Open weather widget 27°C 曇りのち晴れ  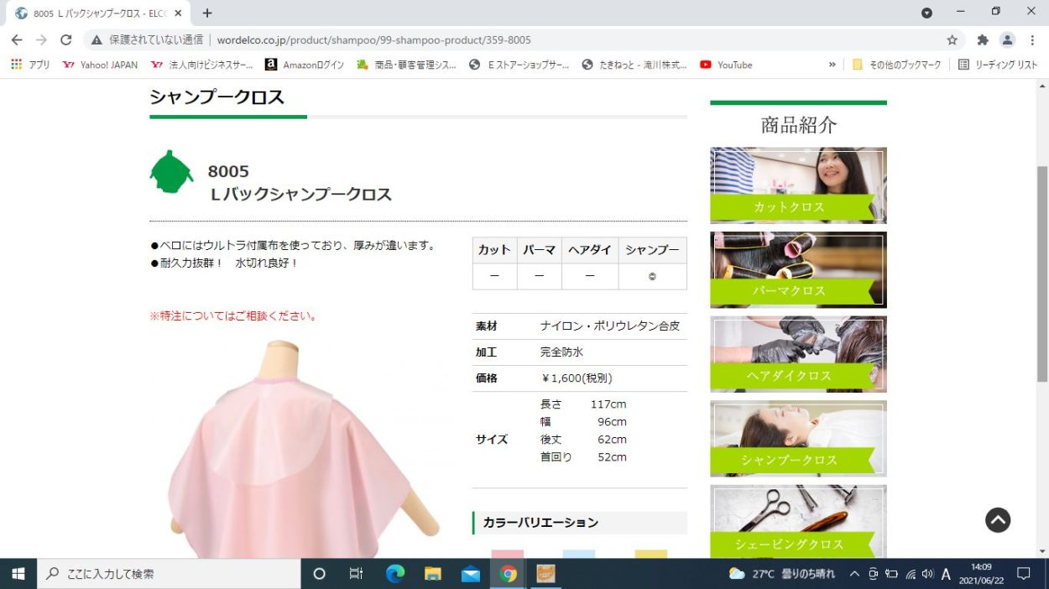(782, 574)
